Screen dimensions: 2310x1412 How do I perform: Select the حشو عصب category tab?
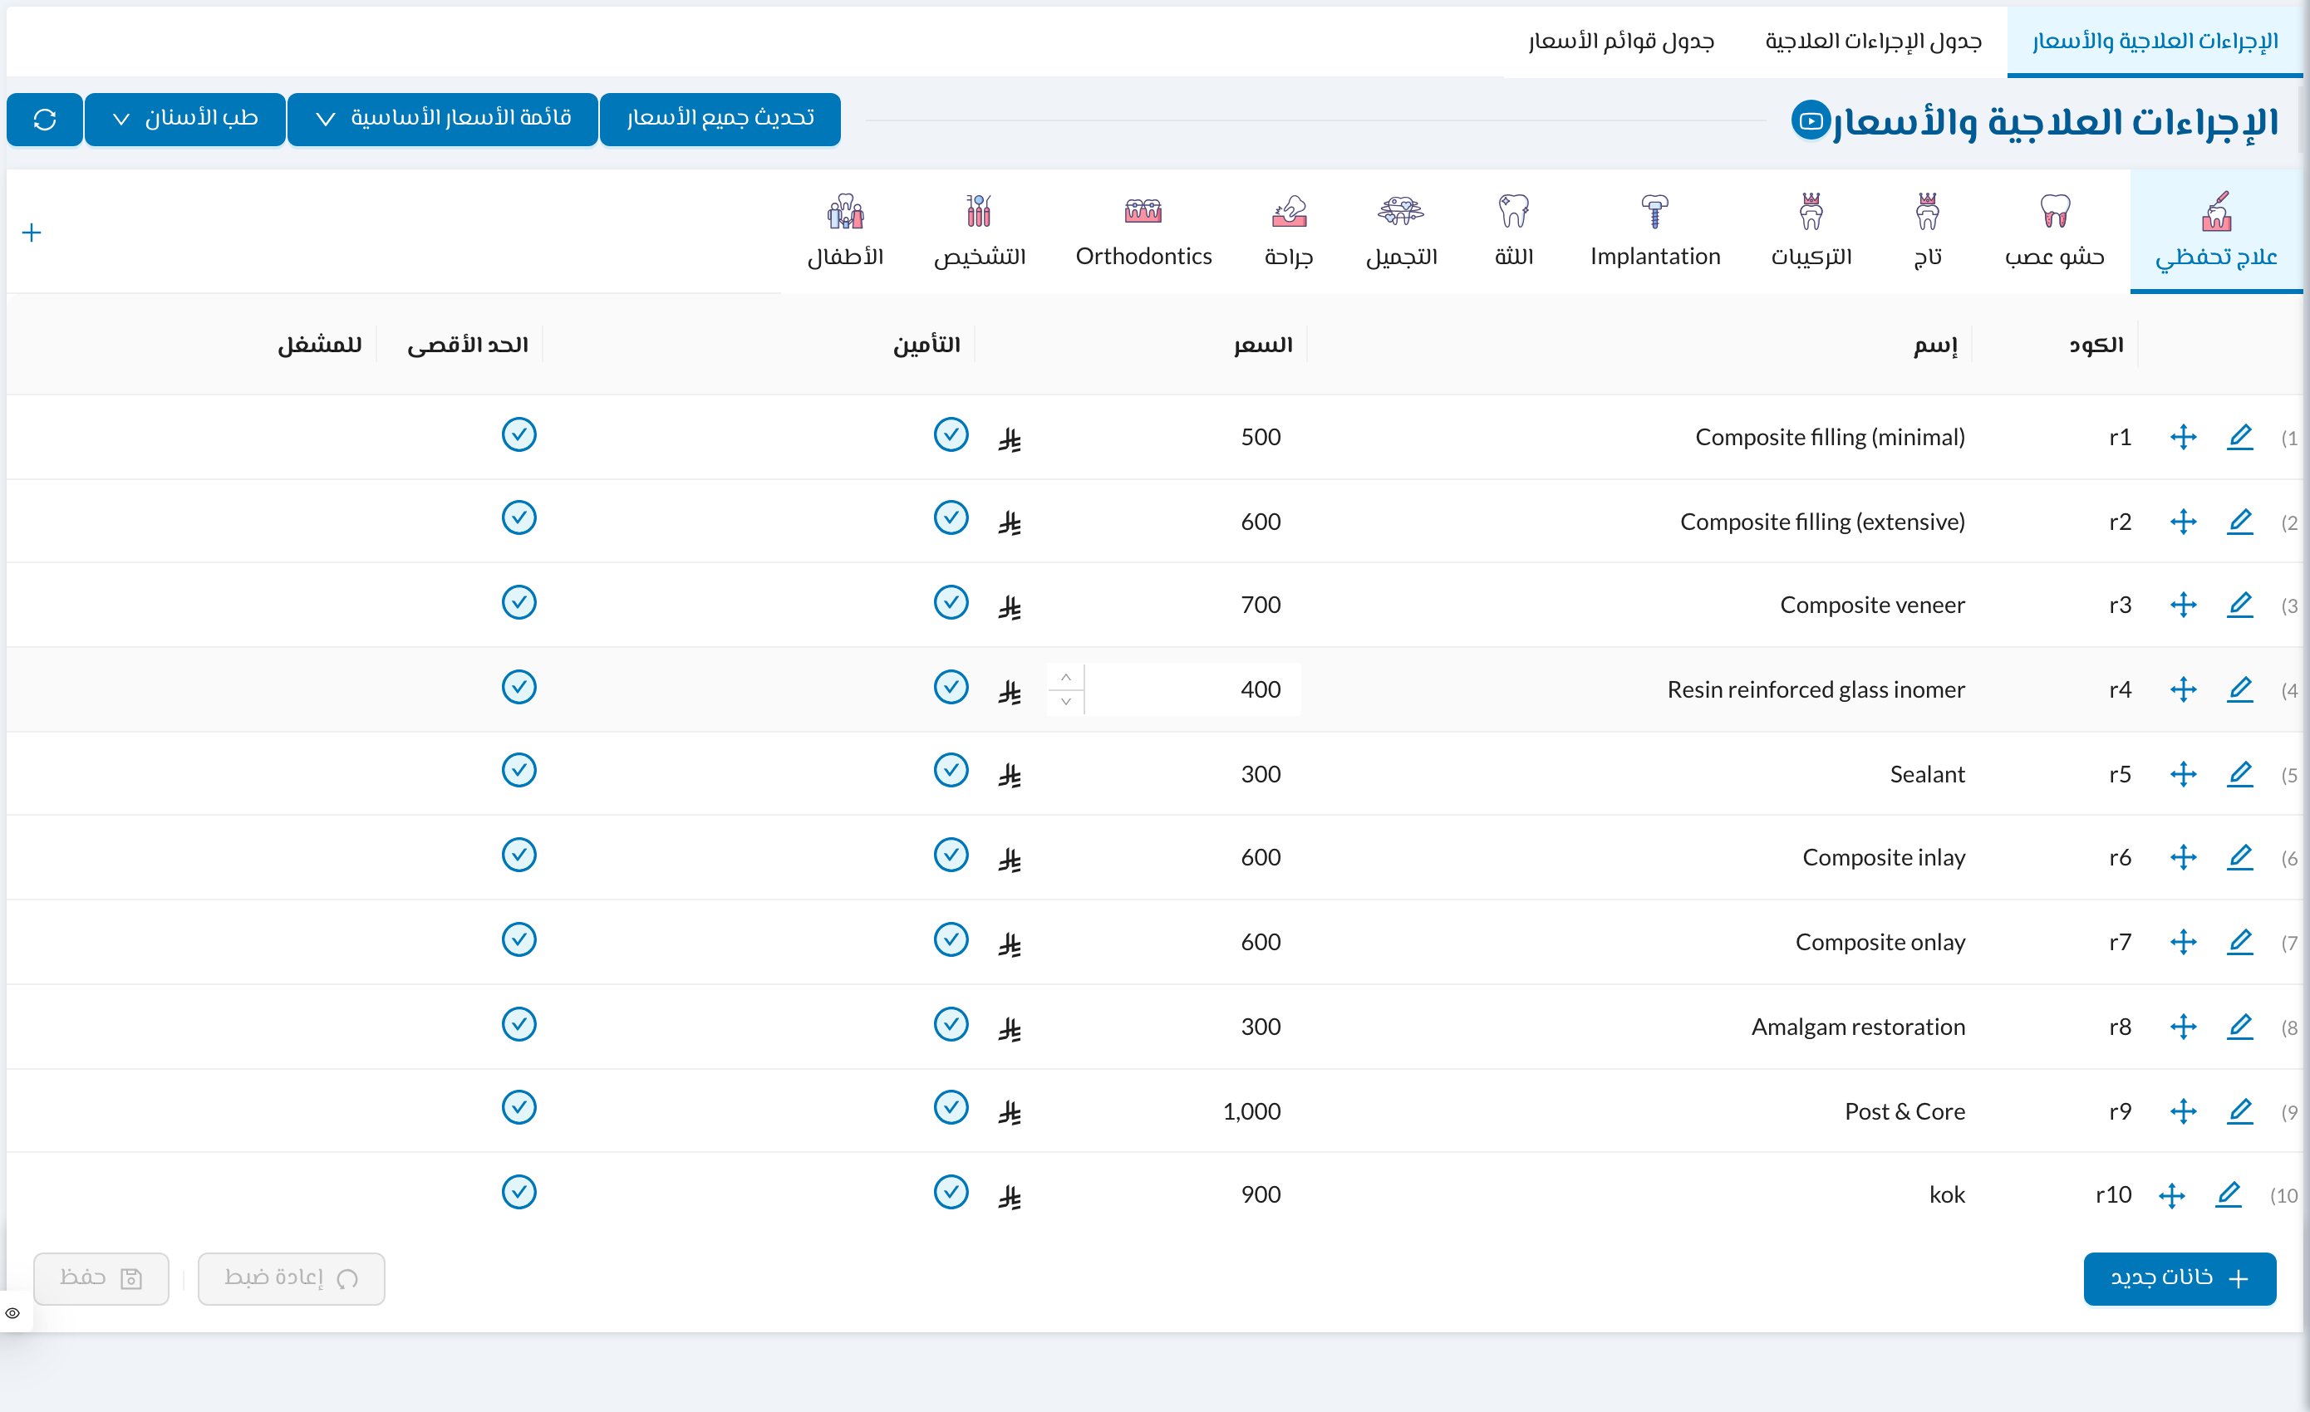coord(2054,231)
